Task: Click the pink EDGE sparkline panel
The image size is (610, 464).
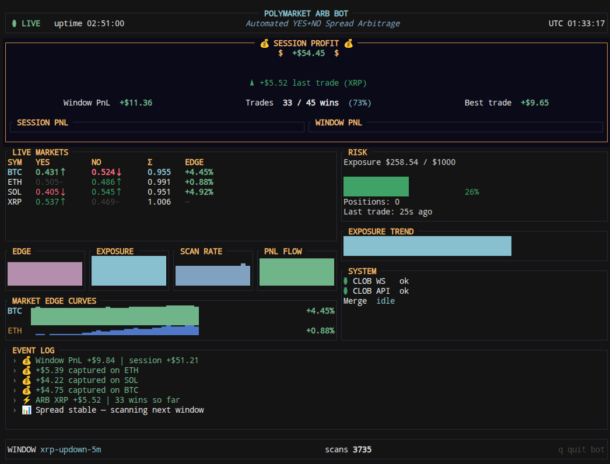Action: point(45,274)
